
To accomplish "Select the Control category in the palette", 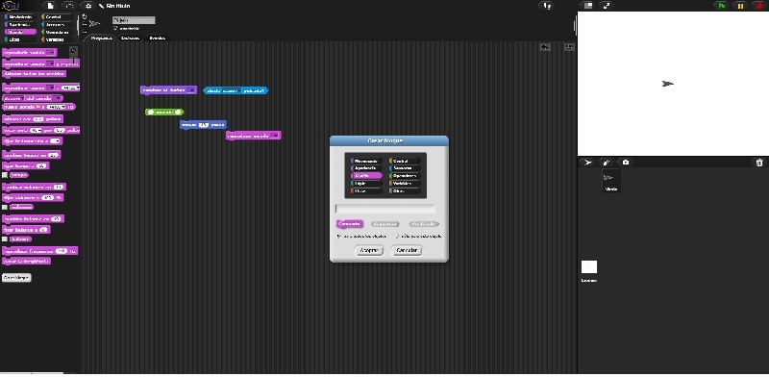I will click(x=58, y=17).
